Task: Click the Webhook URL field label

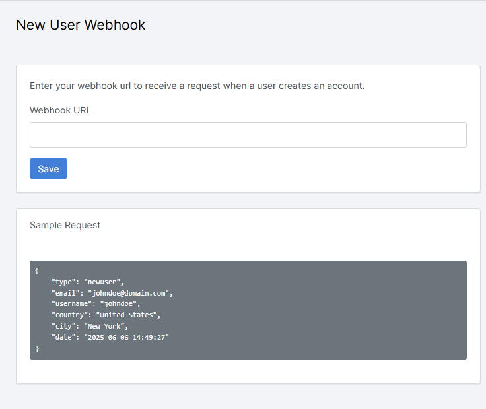Action: coord(60,110)
